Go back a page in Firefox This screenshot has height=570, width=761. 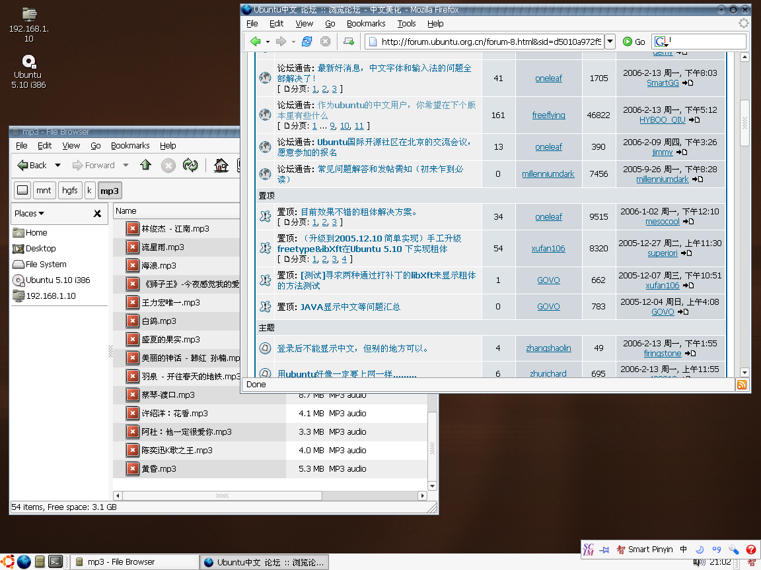pos(255,42)
